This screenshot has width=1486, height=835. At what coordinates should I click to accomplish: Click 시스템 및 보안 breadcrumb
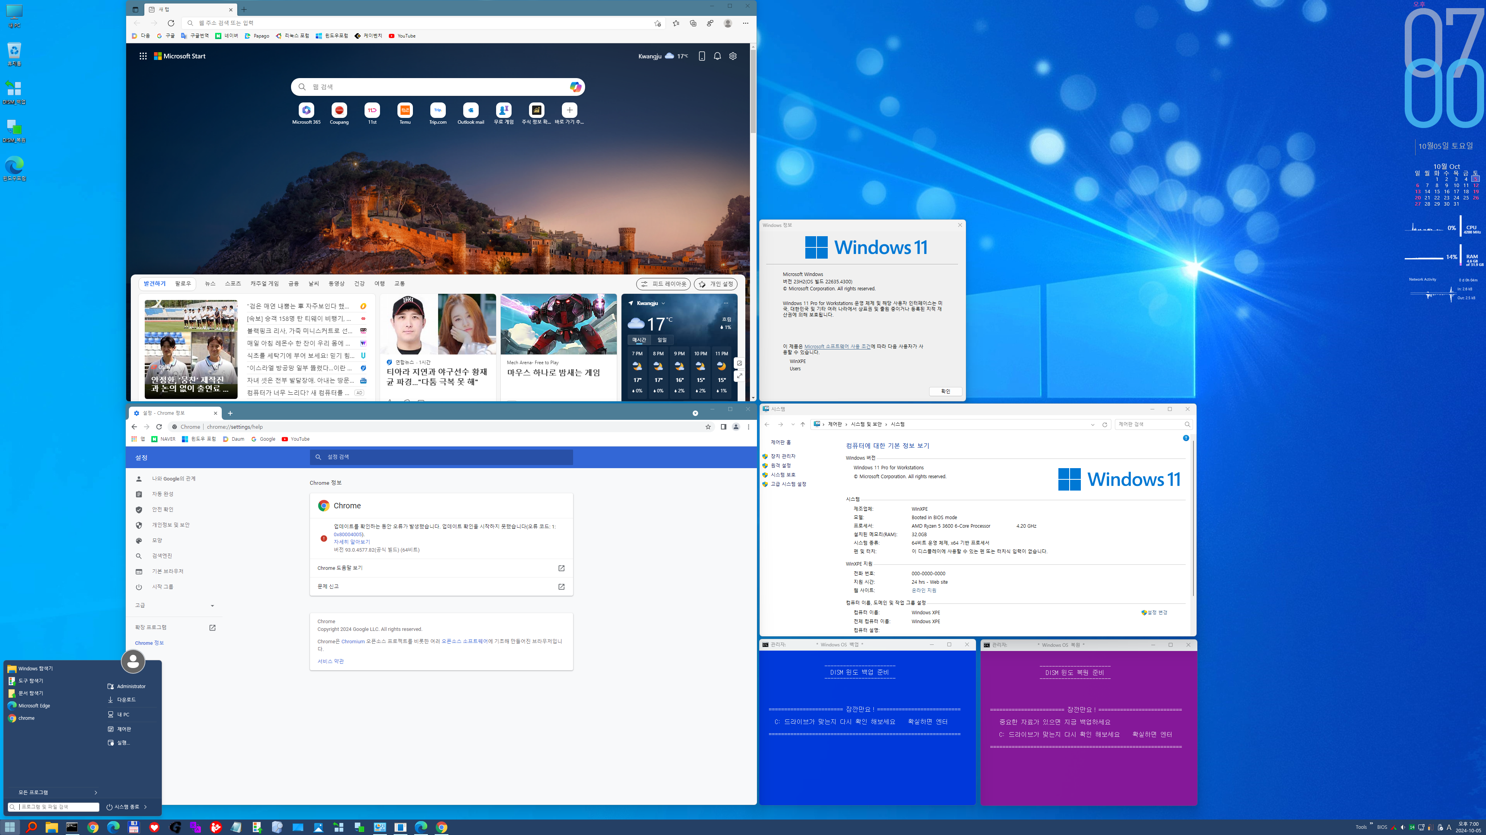tap(866, 424)
